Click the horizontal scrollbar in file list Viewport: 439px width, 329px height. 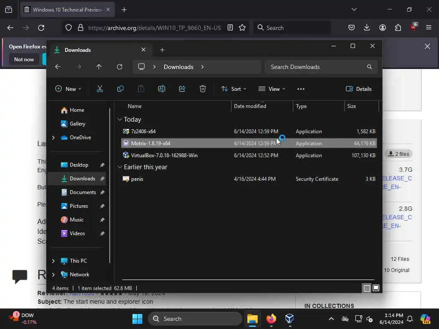(248, 279)
